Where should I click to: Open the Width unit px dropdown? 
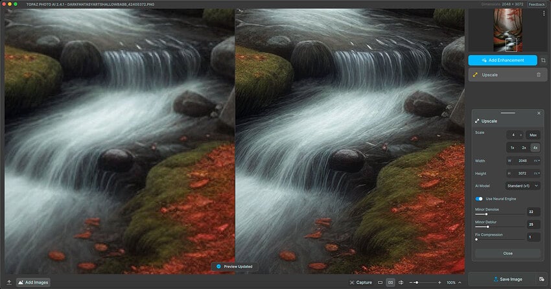tap(537, 161)
